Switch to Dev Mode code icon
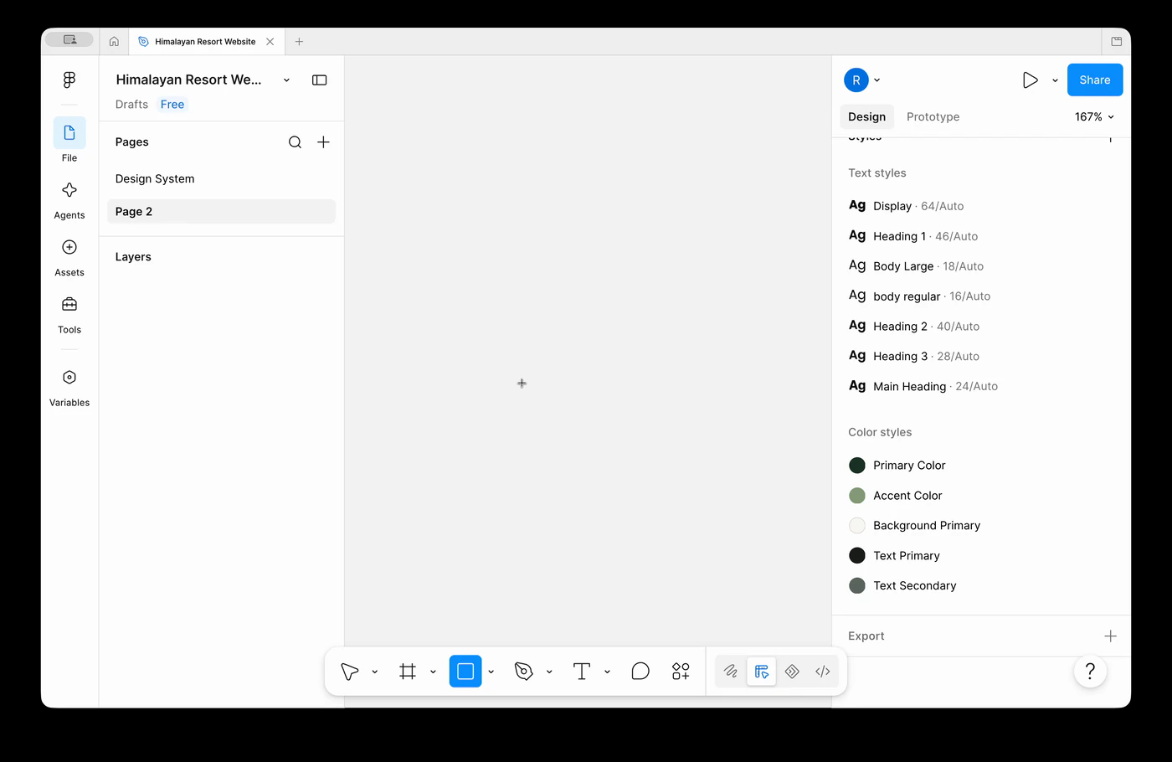This screenshot has width=1172, height=762. (823, 672)
